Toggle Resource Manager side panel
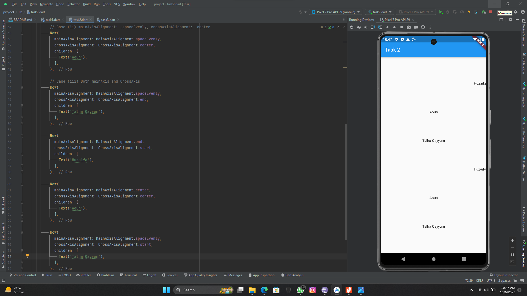 [x=3, y=35]
